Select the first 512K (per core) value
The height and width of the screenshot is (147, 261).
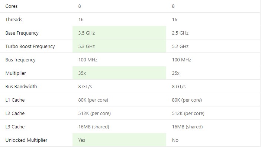pos(94,114)
